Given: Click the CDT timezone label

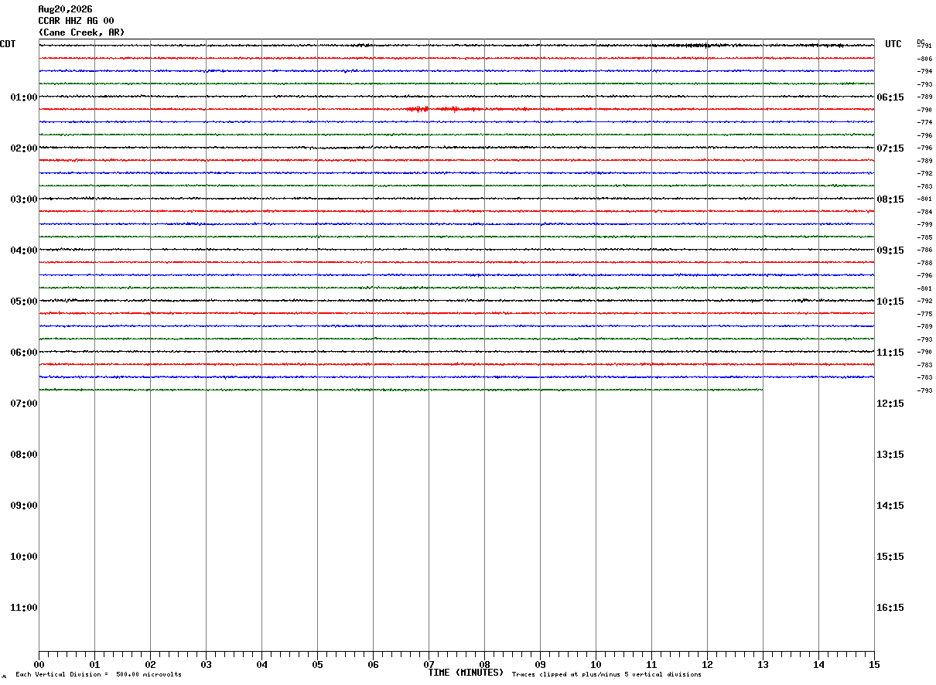Looking at the screenshot, I should [8, 44].
